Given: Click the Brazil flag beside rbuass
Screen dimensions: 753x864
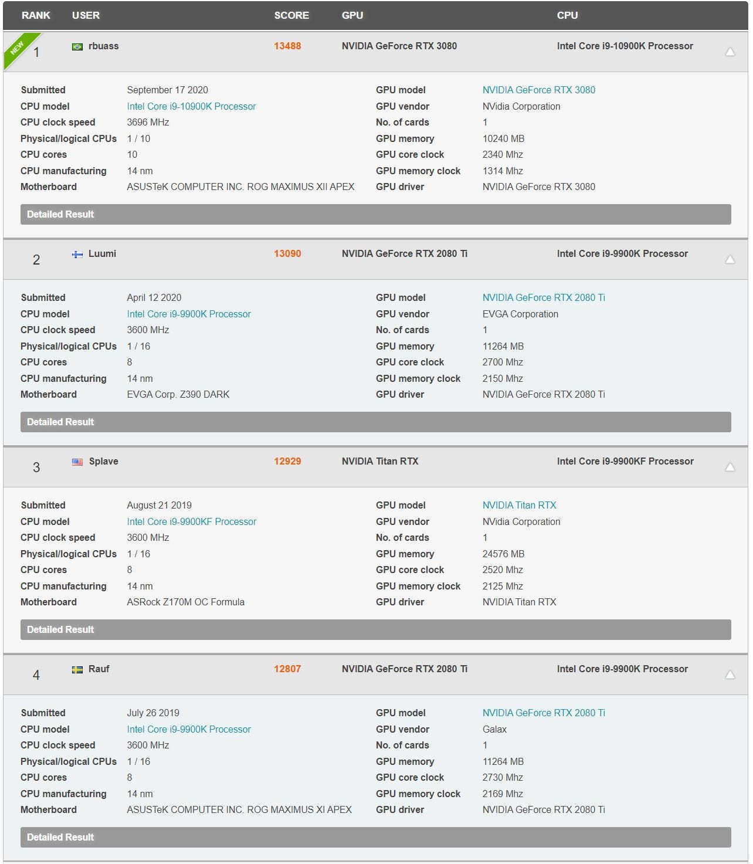Looking at the screenshot, I should pyautogui.click(x=77, y=46).
